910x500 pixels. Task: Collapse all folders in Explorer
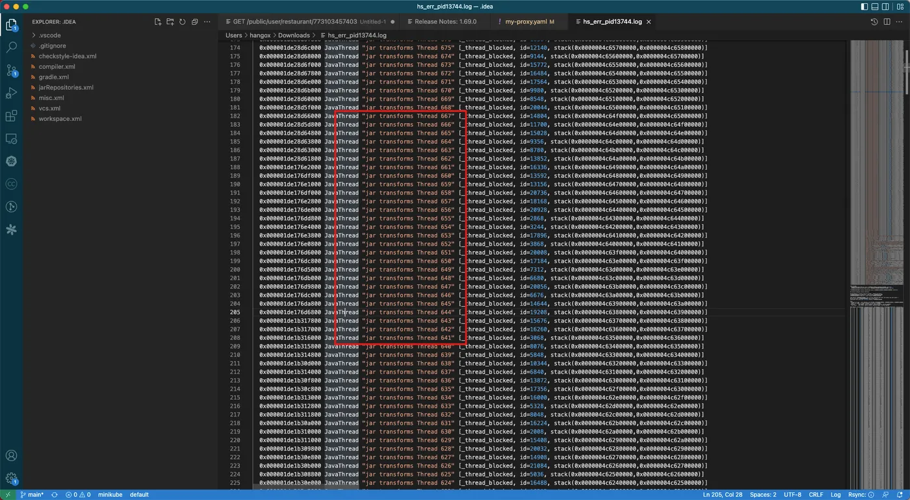coord(195,21)
